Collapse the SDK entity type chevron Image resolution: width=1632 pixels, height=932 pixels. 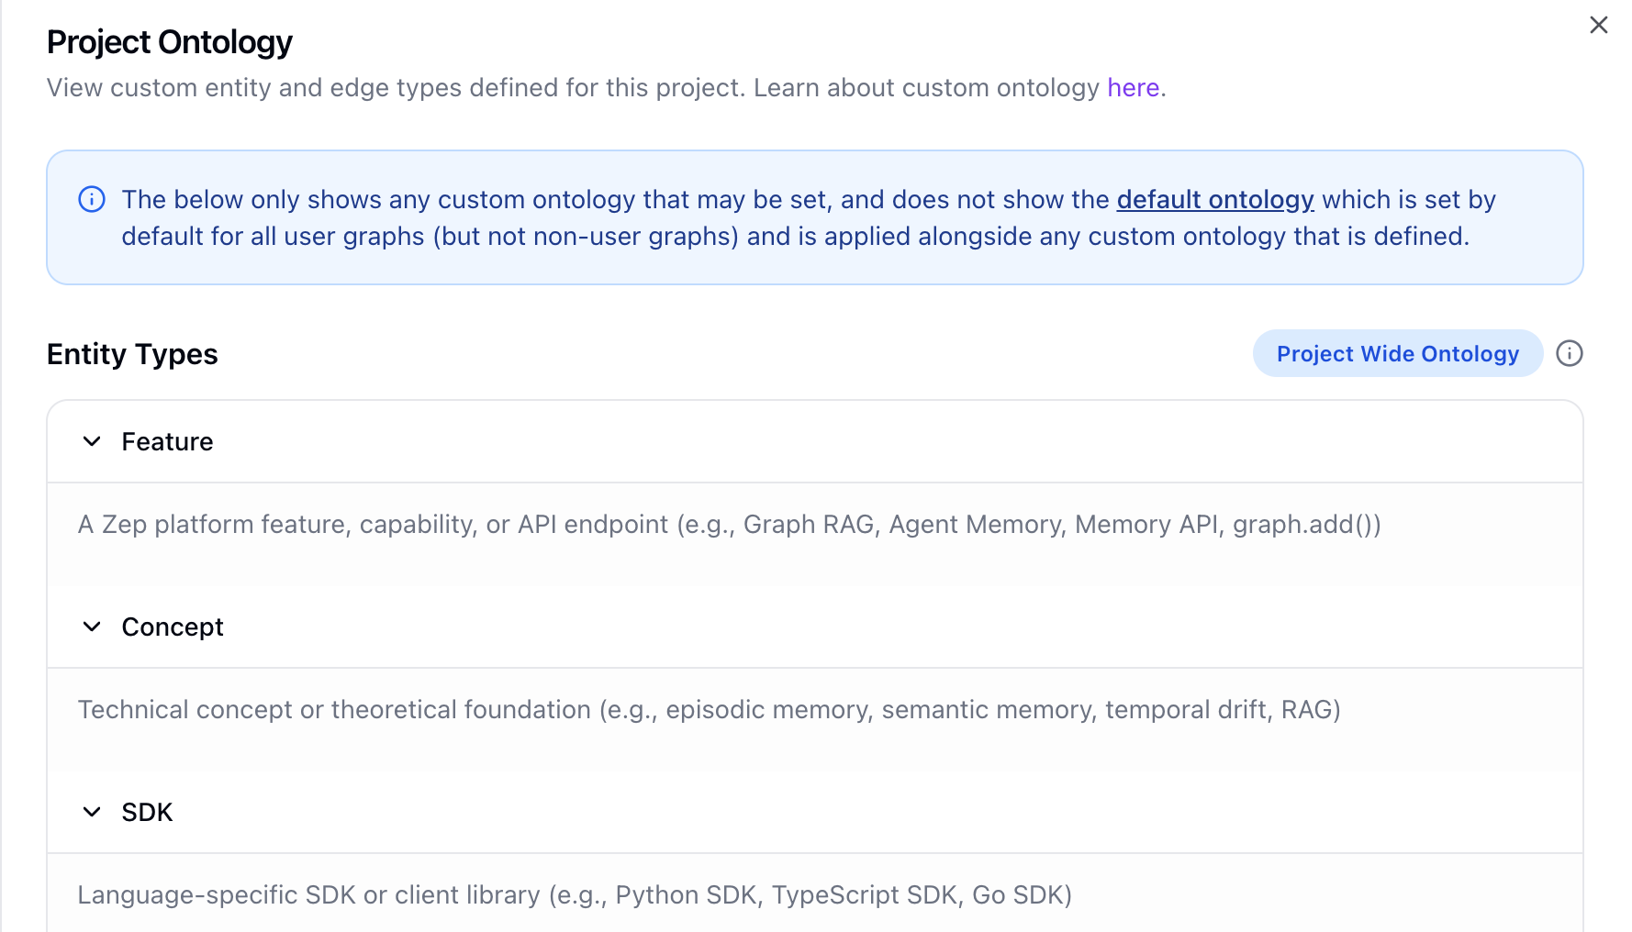tap(92, 812)
